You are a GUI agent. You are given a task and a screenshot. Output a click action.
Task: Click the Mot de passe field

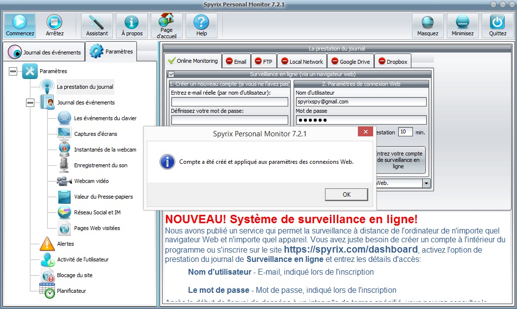[361, 120]
